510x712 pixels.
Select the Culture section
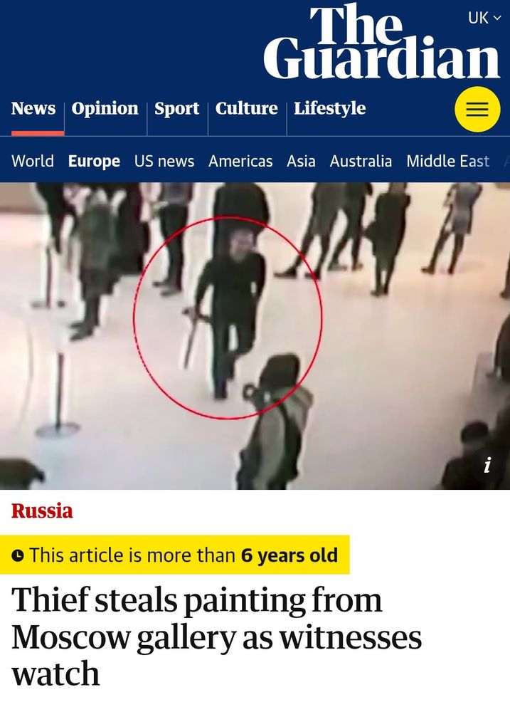(x=246, y=108)
